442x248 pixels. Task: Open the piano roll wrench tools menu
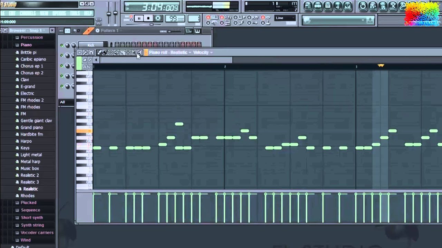pyautogui.click(x=85, y=53)
